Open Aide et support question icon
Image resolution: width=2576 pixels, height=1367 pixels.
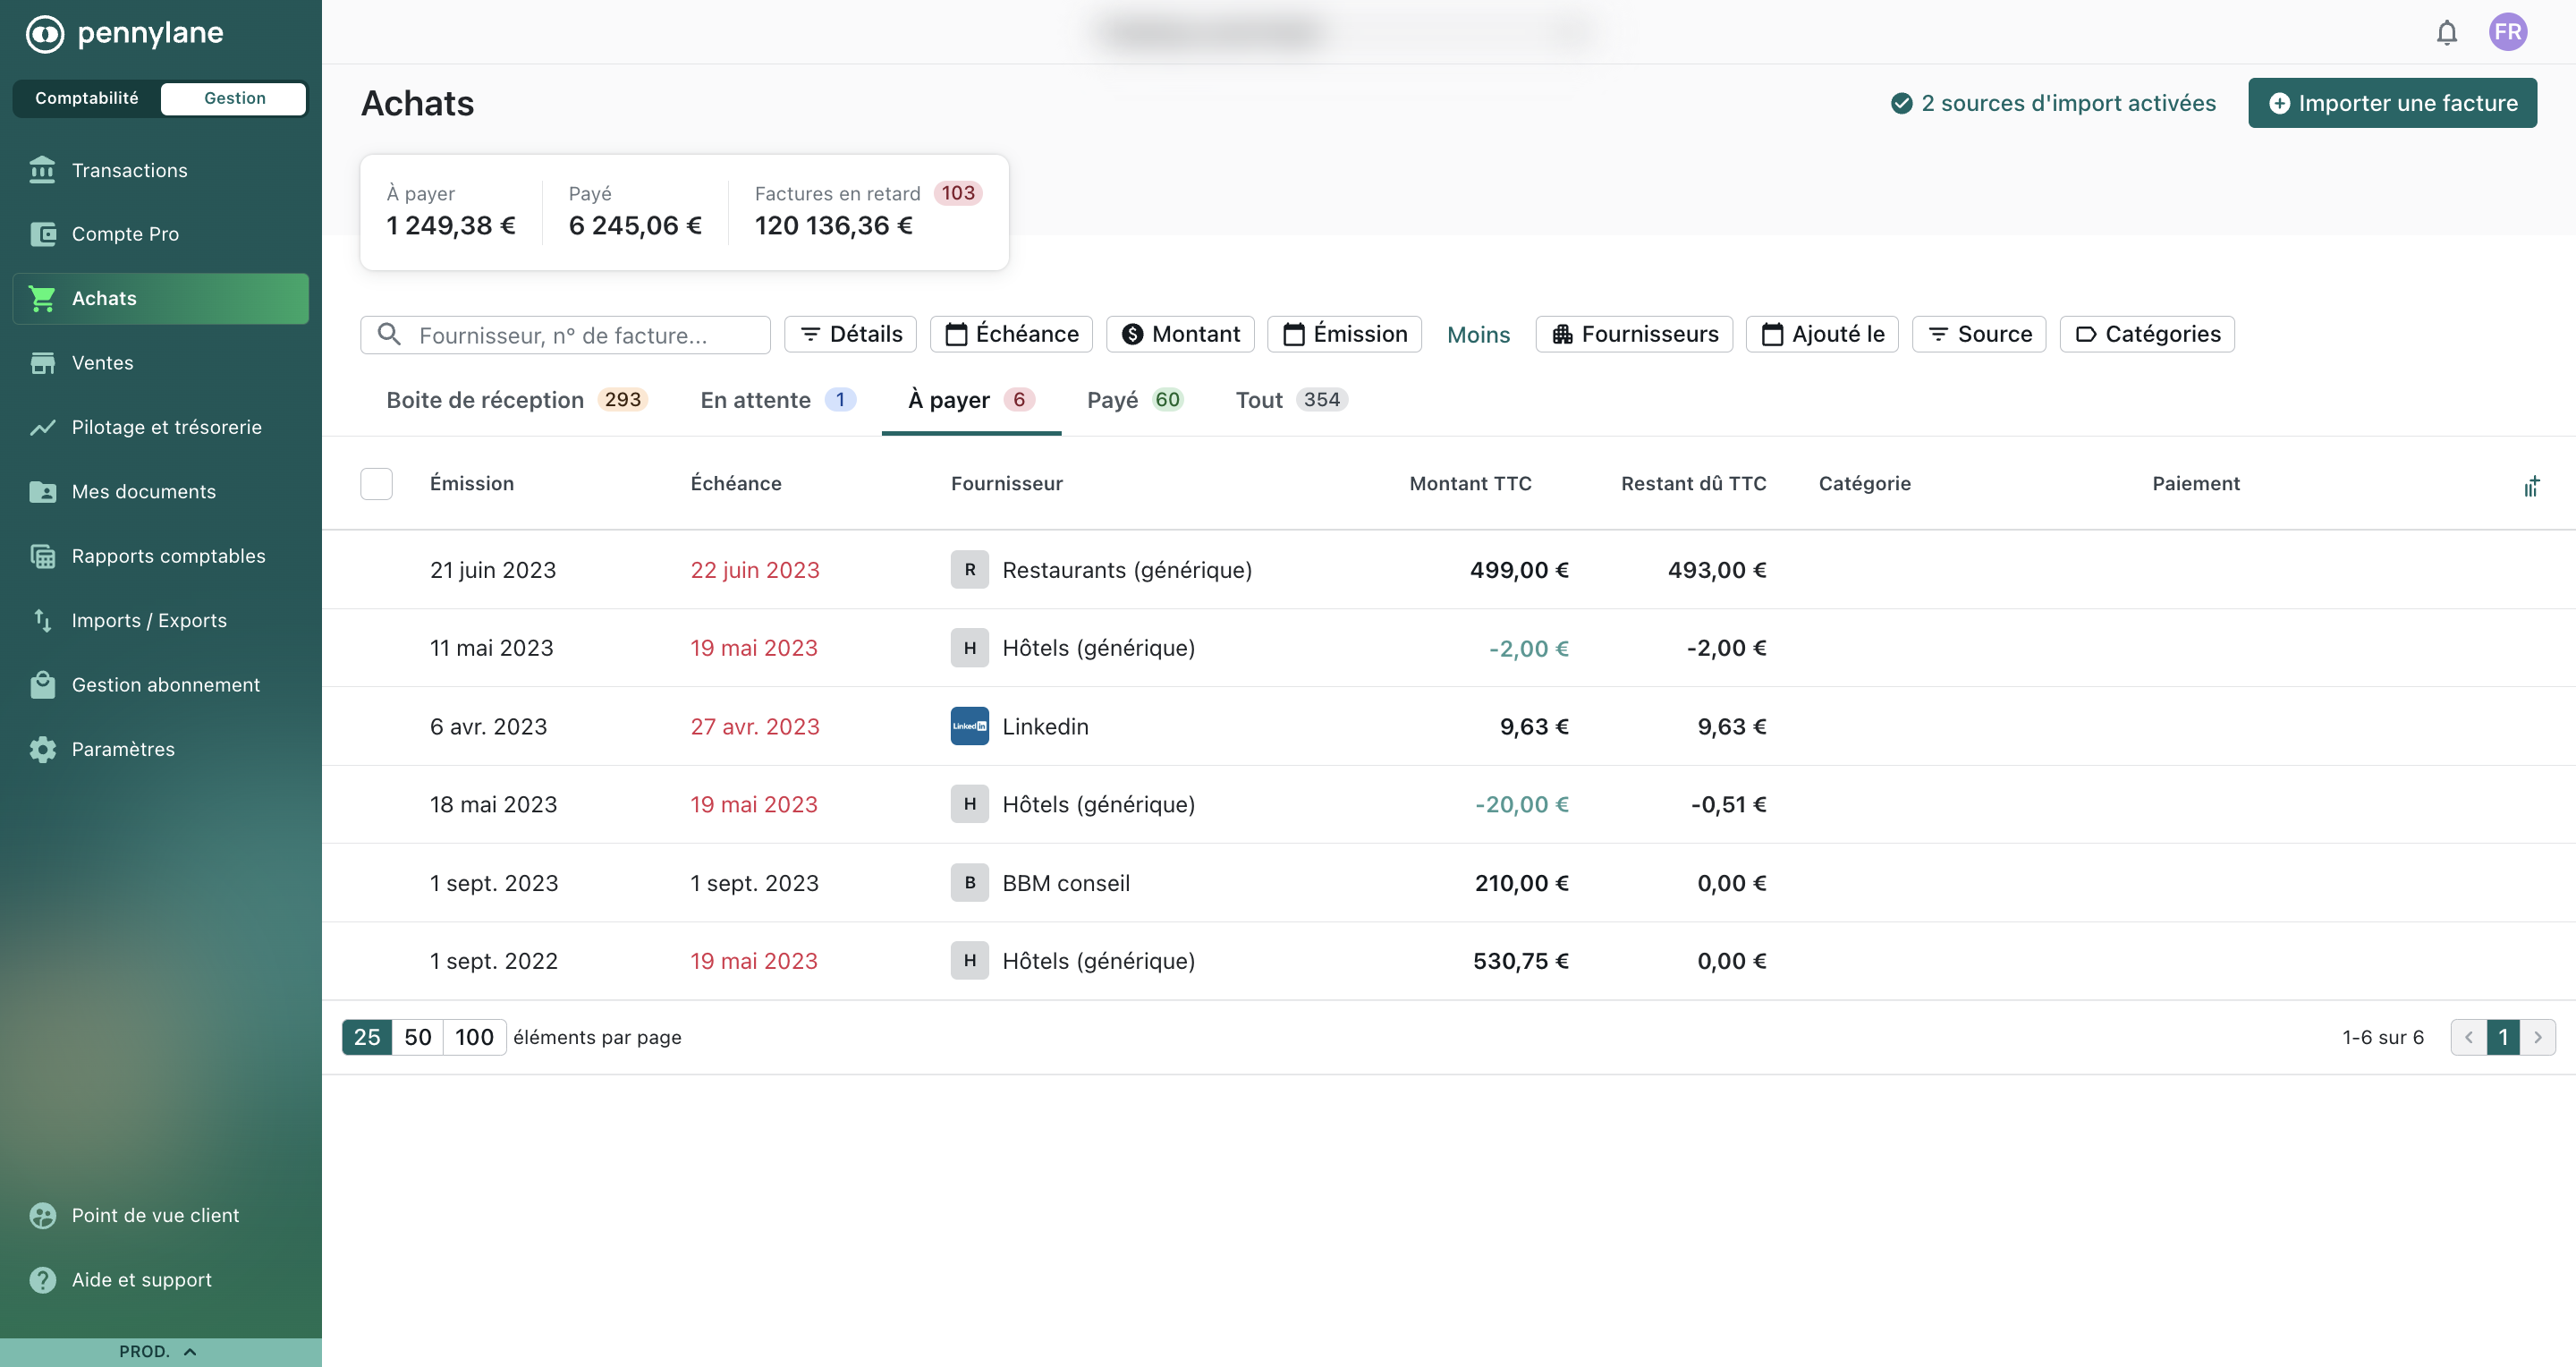click(x=43, y=1280)
